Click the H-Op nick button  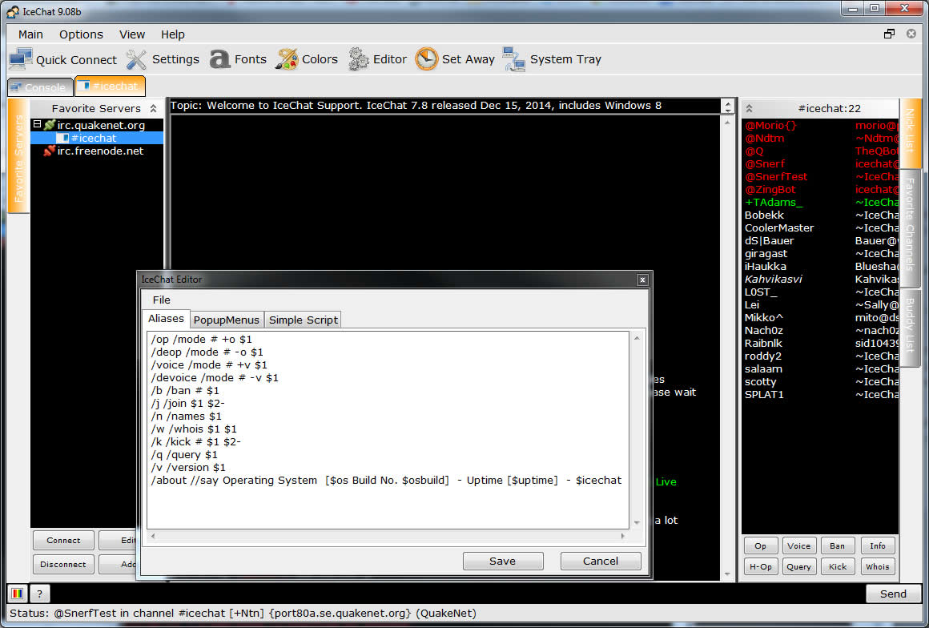(x=760, y=566)
